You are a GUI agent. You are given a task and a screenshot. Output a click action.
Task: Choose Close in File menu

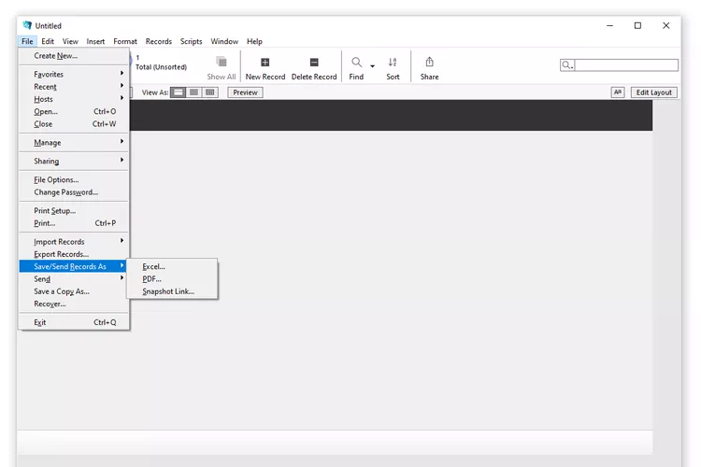click(x=74, y=124)
